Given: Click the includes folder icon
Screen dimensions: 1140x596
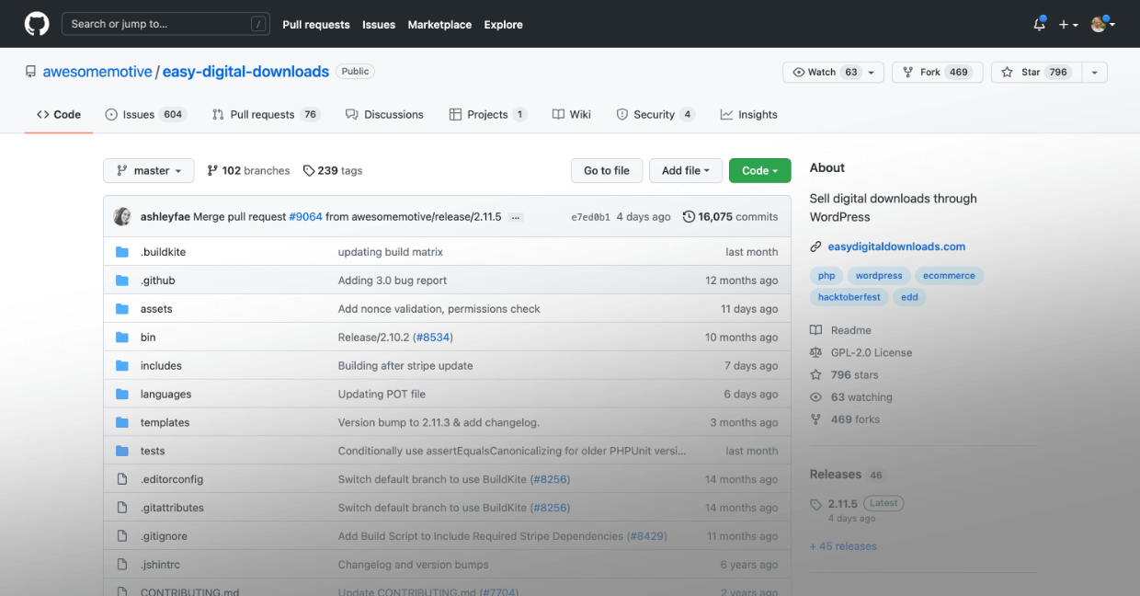Looking at the screenshot, I should click(x=122, y=366).
